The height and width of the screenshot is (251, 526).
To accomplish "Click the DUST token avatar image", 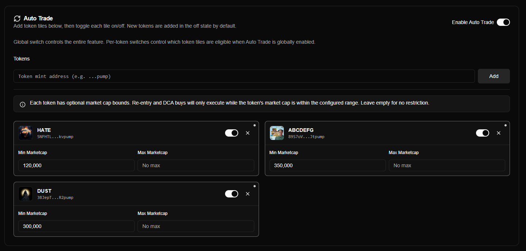I will (26, 194).
